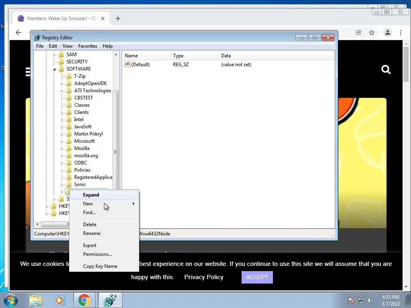Open the Edit menu
Image resolution: width=411 pixels, height=308 pixels.
click(x=53, y=46)
